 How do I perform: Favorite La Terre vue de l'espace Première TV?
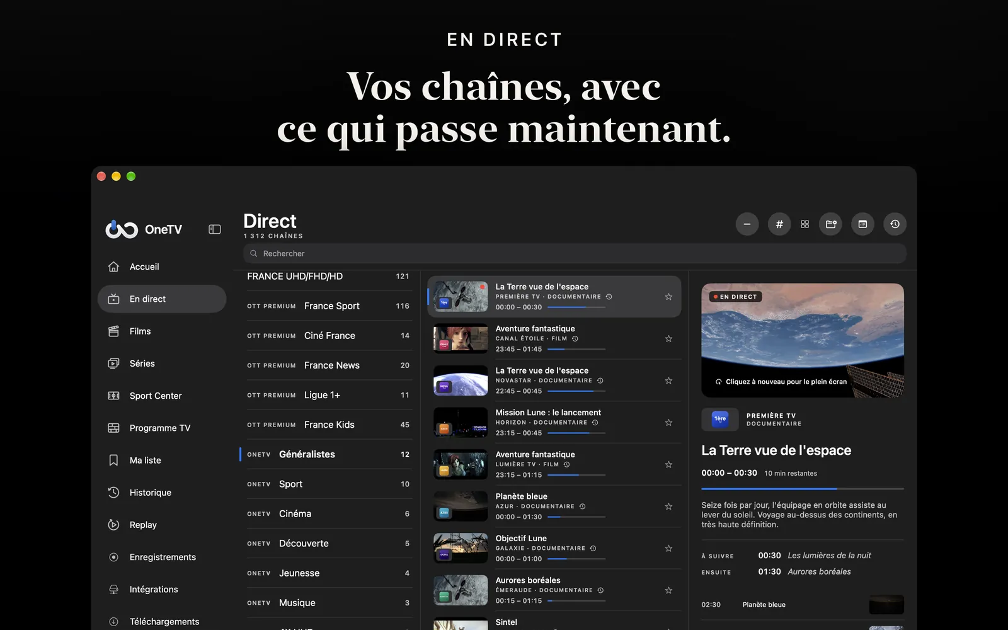click(x=668, y=297)
